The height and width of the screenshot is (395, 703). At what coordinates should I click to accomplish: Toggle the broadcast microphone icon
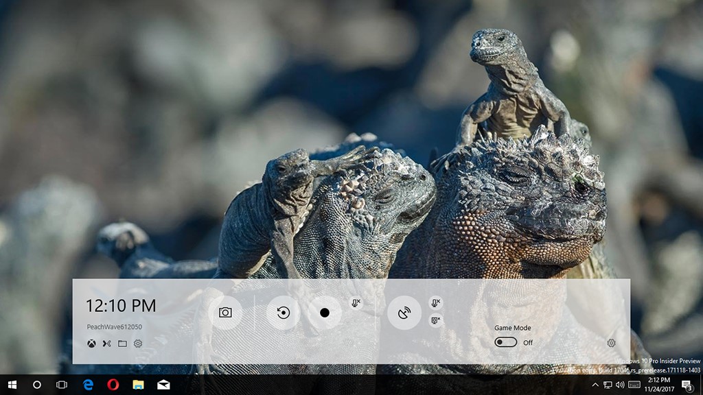tap(435, 302)
